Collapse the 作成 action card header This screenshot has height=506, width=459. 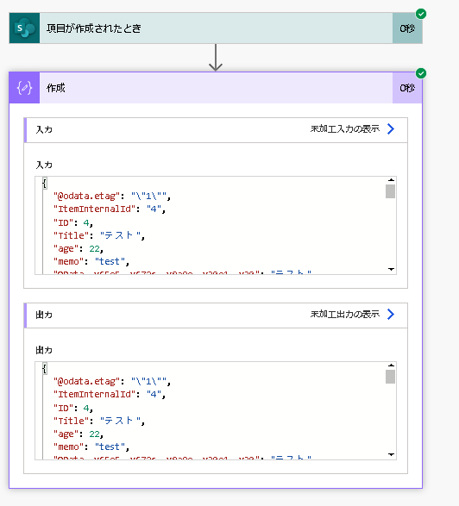click(x=216, y=88)
